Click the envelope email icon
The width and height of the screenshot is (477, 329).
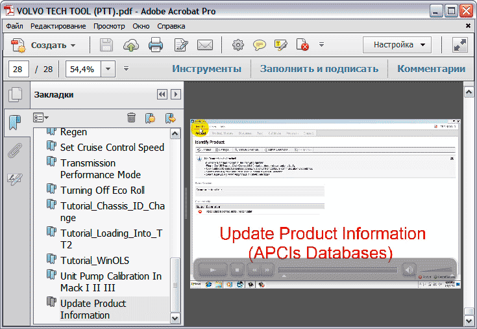[205, 46]
